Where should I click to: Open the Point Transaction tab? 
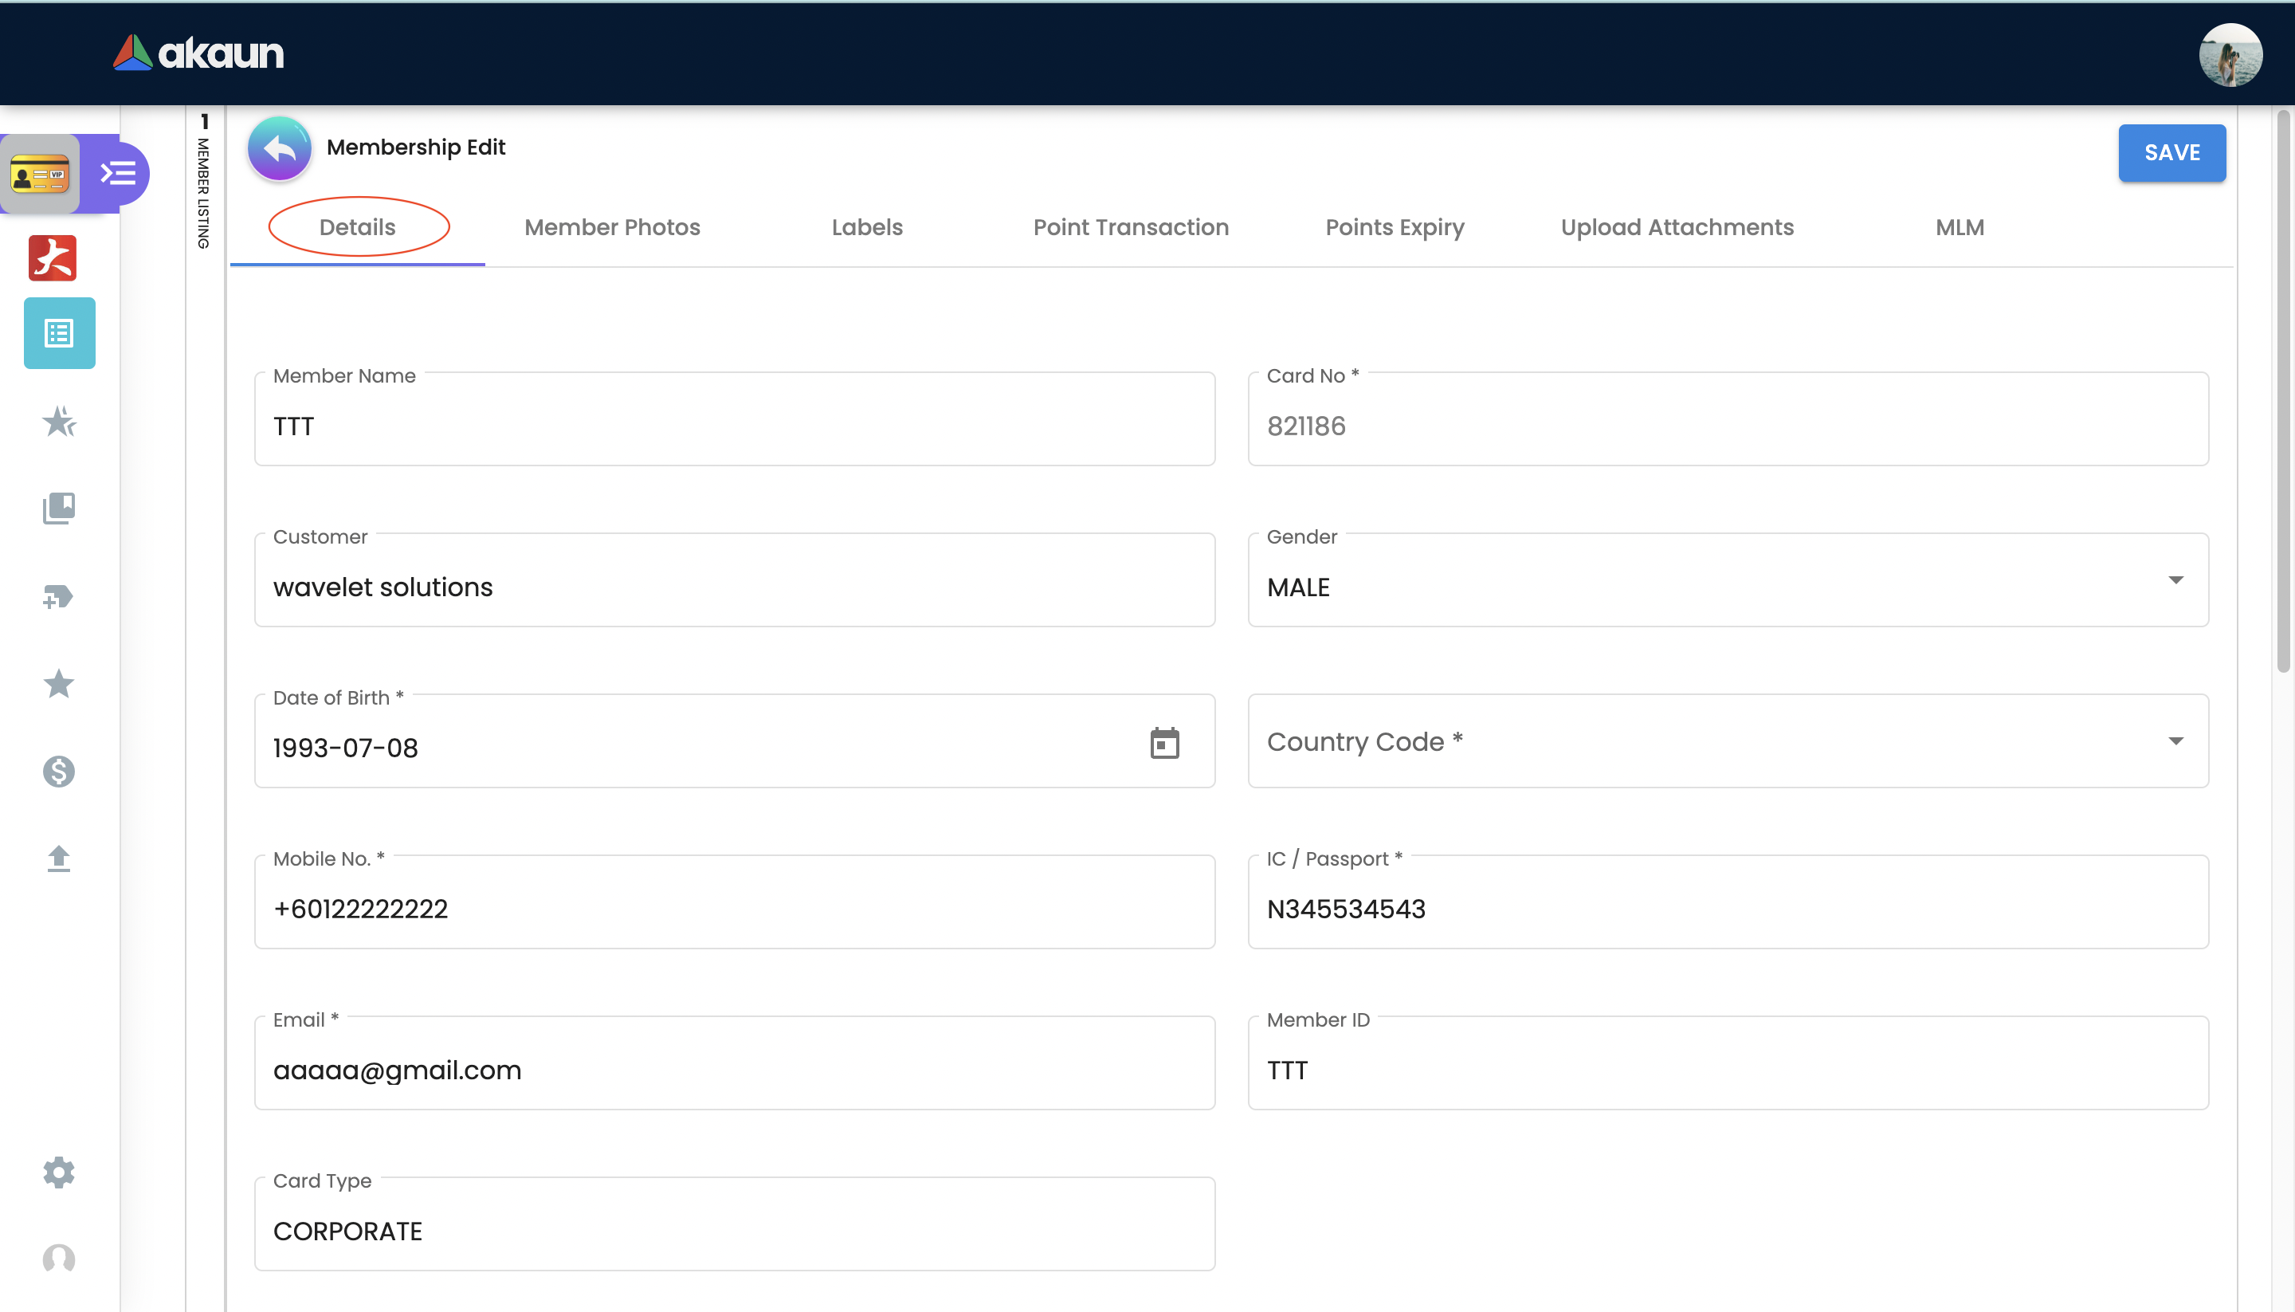click(x=1131, y=227)
